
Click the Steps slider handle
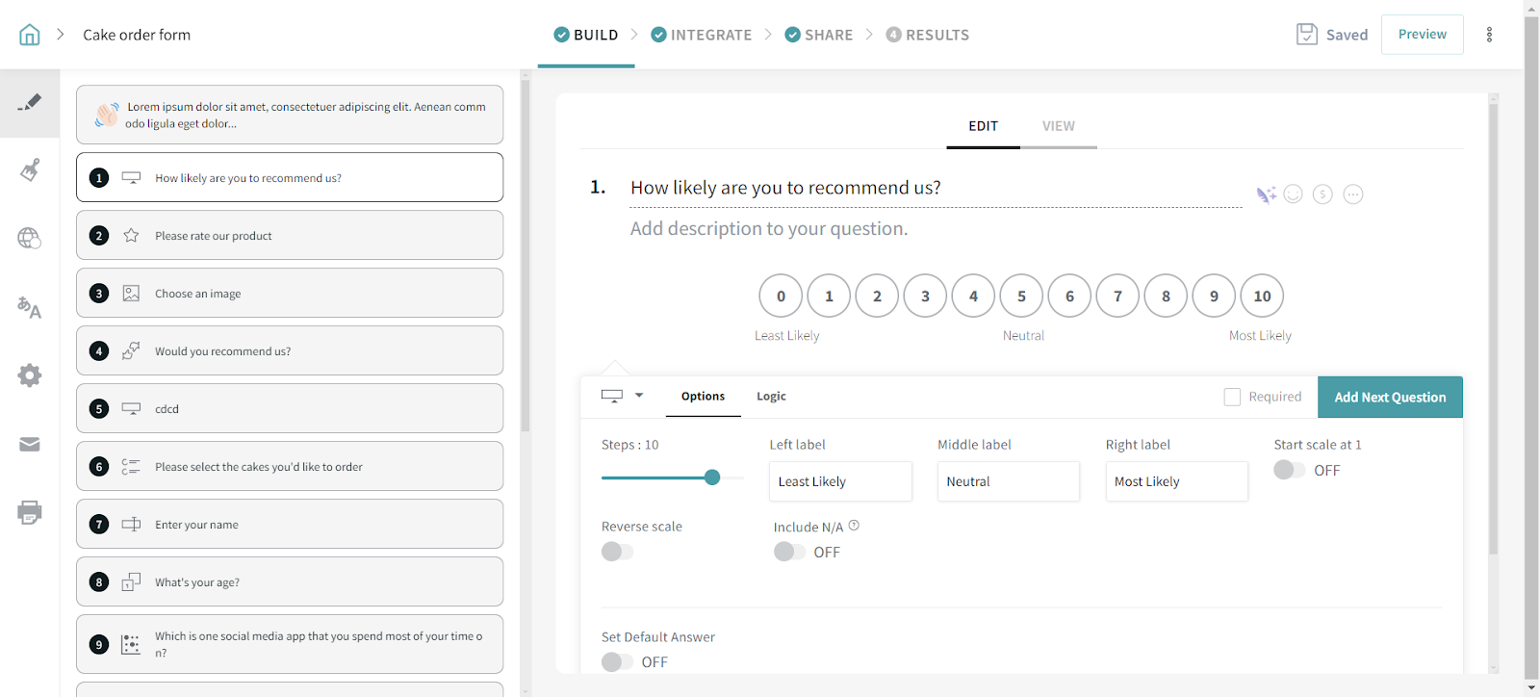[x=712, y=478]
